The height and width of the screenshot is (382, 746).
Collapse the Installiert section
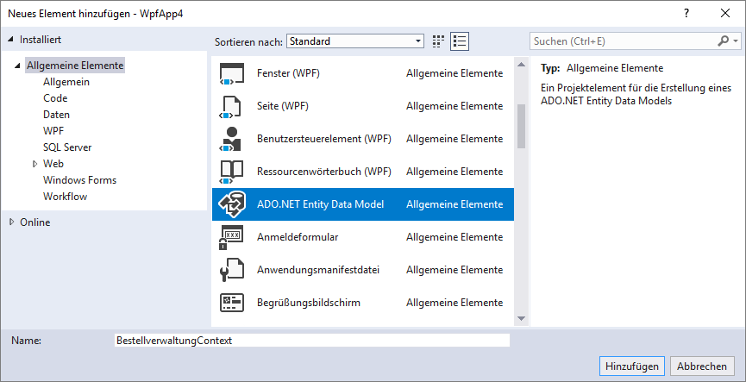point(11,40)
